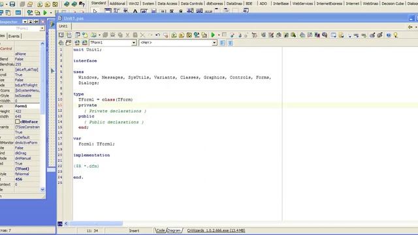Click the first icon in editor toolbar
Viewport: 418px width, 235px height.
pos(61,35)
